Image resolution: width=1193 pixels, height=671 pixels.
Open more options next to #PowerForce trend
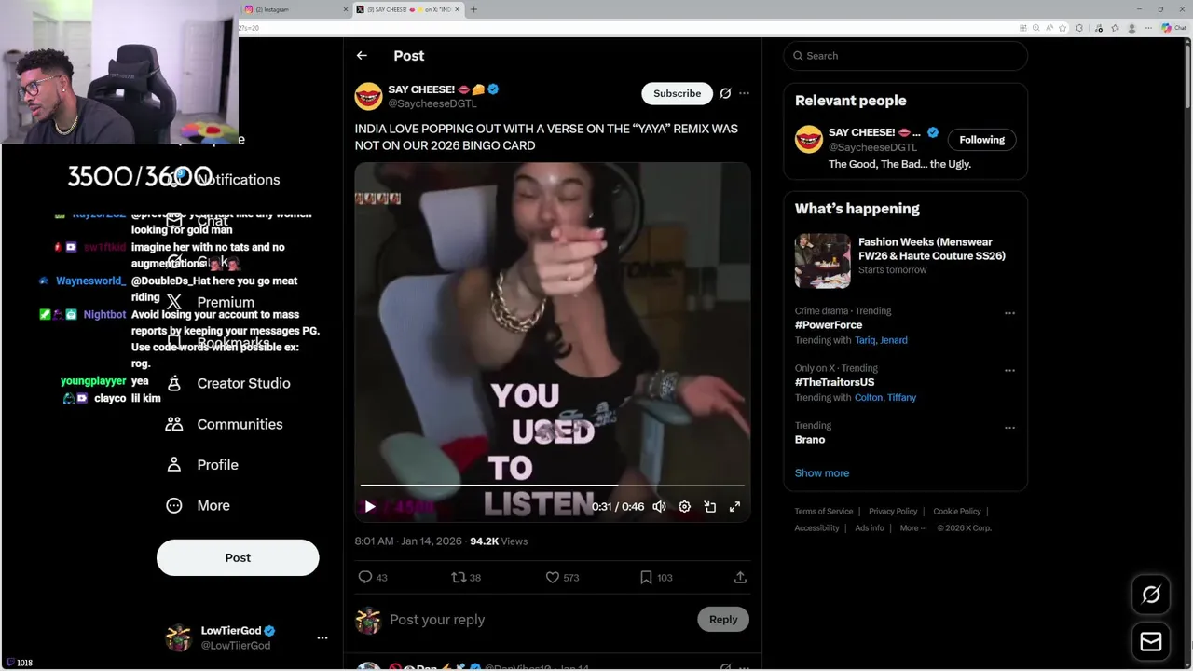[x=1009, y=313]
